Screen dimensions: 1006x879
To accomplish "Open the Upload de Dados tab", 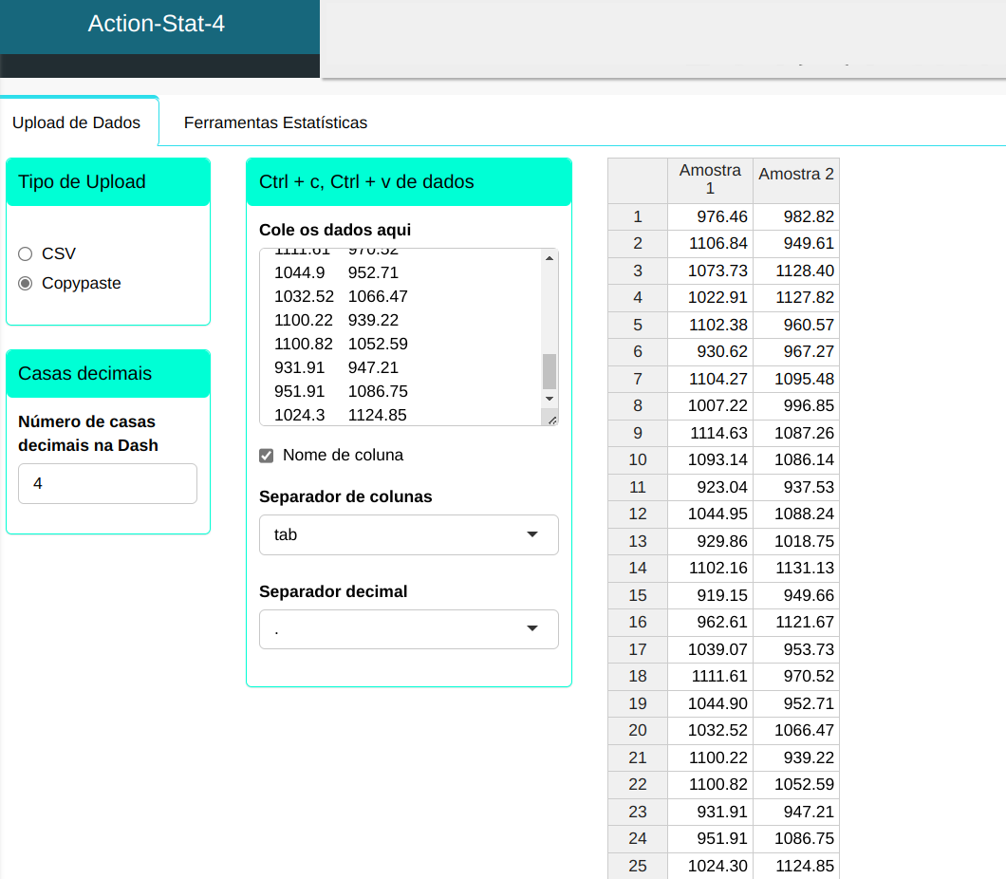I will (x=76, y=122).
